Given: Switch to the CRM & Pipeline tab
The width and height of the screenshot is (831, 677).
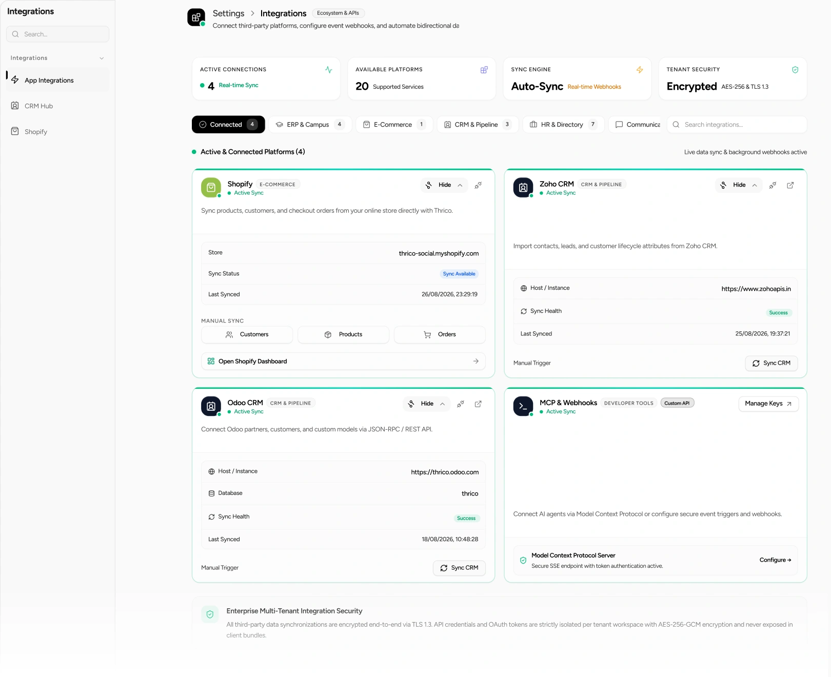Looking at the screenshot, I should [478, 125].
